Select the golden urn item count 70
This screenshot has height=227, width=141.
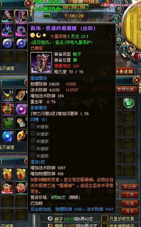tap(8, 108)
